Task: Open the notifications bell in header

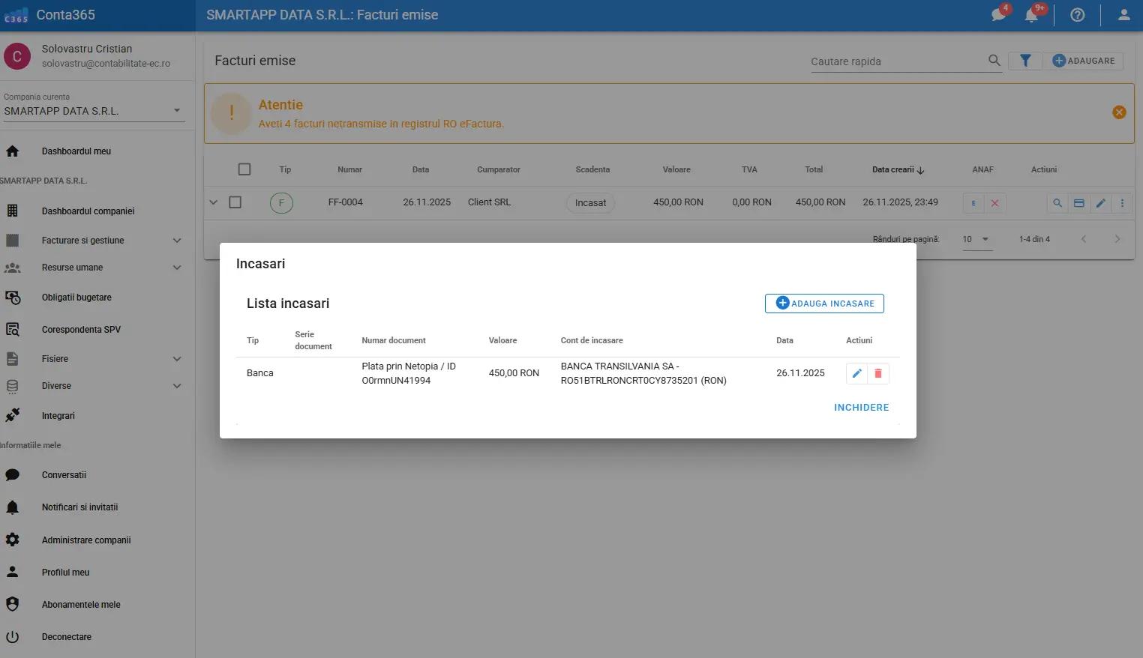Action: click(1032, 15)
